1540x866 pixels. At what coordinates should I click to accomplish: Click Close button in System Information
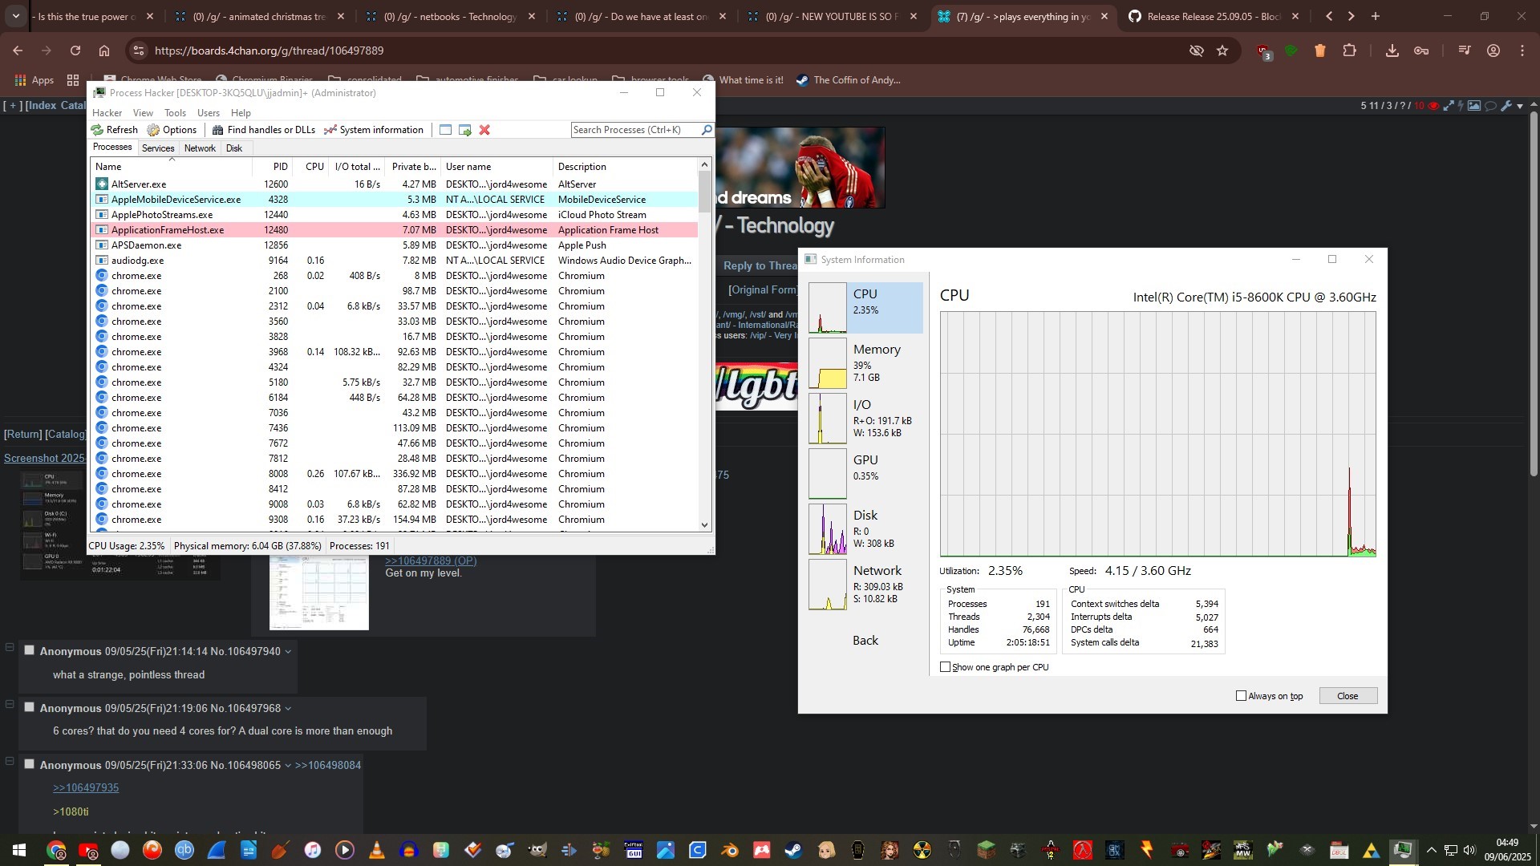point(1347,696)
